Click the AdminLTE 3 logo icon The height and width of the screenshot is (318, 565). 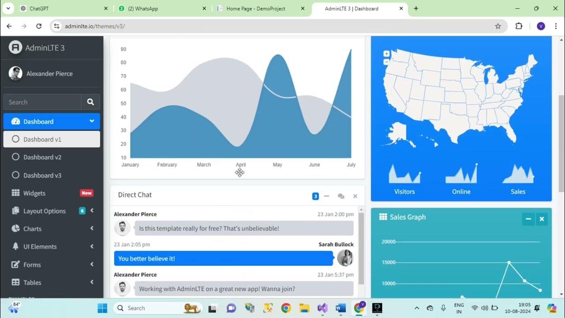tap(15, 47)
